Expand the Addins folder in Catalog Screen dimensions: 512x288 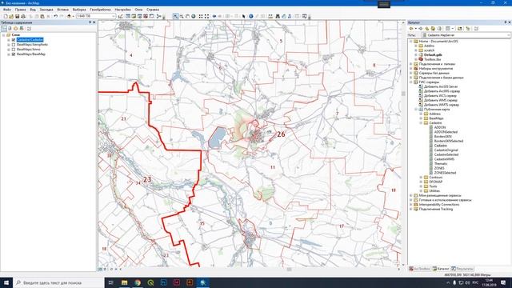416,46
